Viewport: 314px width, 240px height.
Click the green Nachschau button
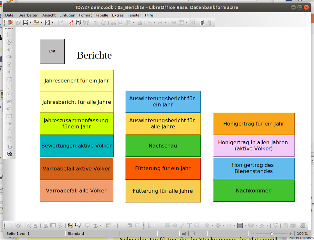(x=163, y=146)
